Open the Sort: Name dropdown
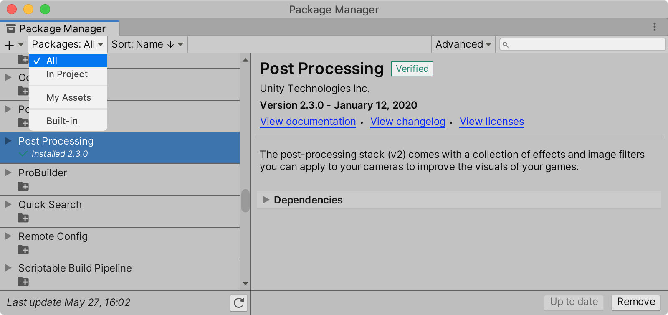 click(x=147, y=44)
